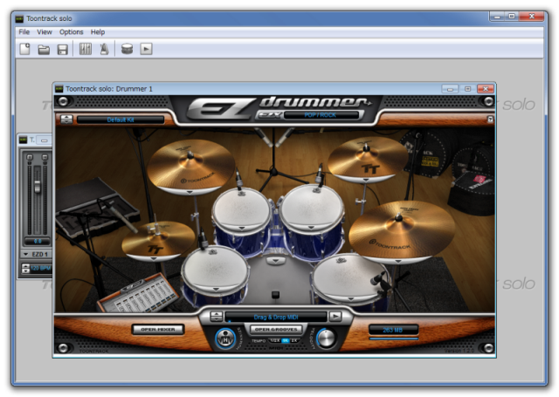The image size is (559, 397).
Task: Click the OPEN GROOVES button
Action: pos(276,329)
